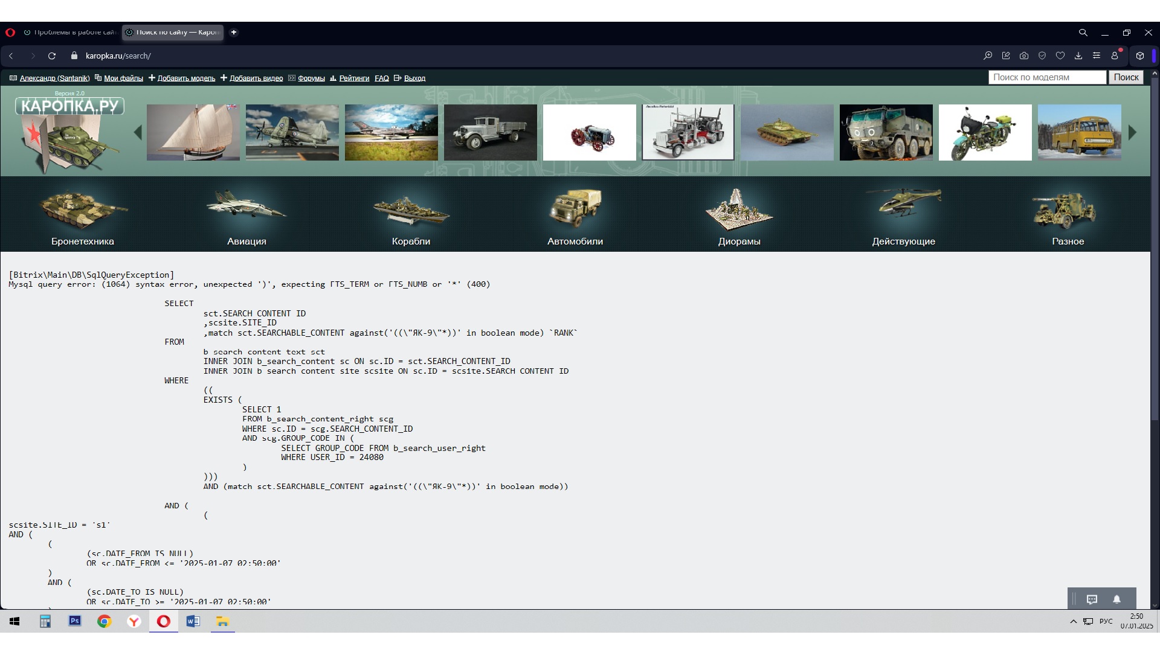Click the notification bell icon
The width and height of the screenshot is (1160, 652).
[x=1116, y=599]
